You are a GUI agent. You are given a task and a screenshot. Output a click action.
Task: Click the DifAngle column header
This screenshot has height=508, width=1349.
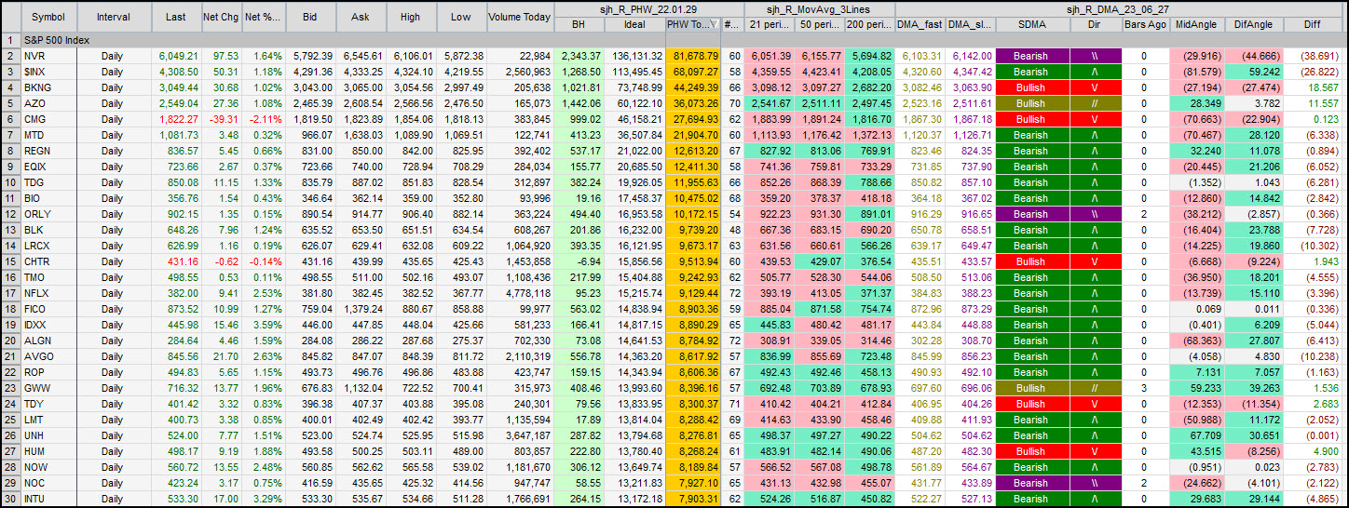pos(1253,25)
